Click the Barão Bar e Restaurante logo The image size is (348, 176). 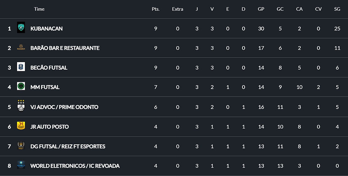[21, 48]
